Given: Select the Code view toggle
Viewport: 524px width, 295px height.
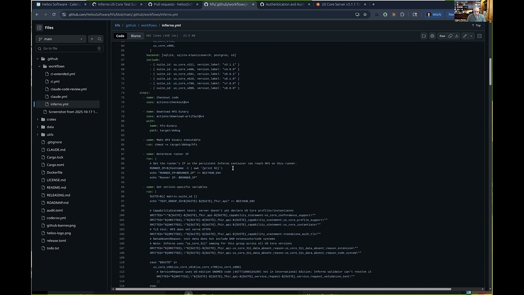Looking at the screenshot, I should pos(120,36).
